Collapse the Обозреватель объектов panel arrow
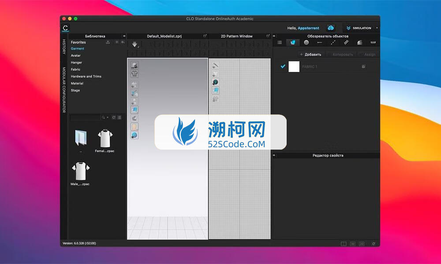441x264 pixels. coord(274,36)
